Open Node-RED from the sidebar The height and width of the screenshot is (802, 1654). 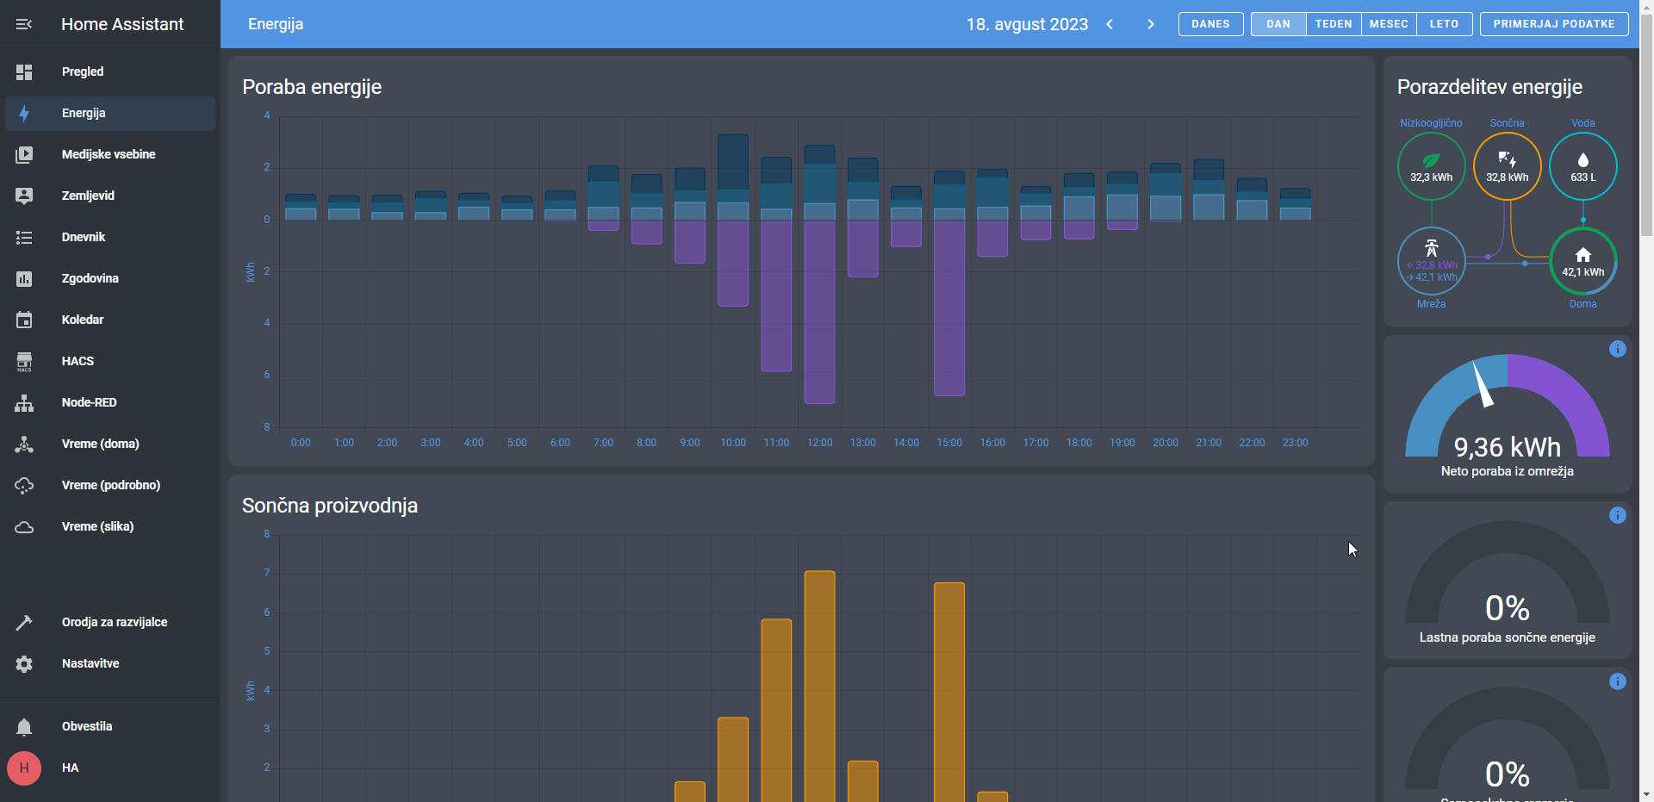(89, 402)
